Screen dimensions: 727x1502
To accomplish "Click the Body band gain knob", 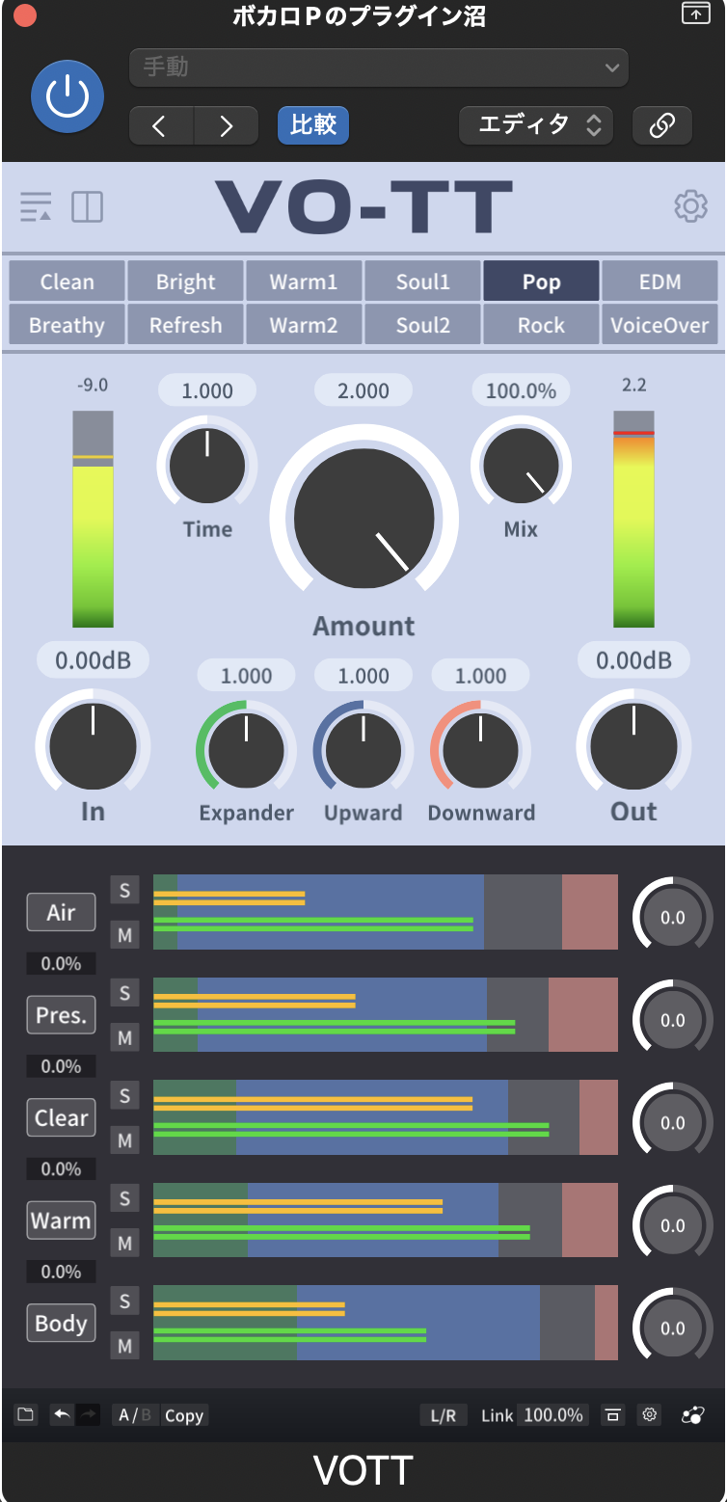I will click(x=673, y=1328).
